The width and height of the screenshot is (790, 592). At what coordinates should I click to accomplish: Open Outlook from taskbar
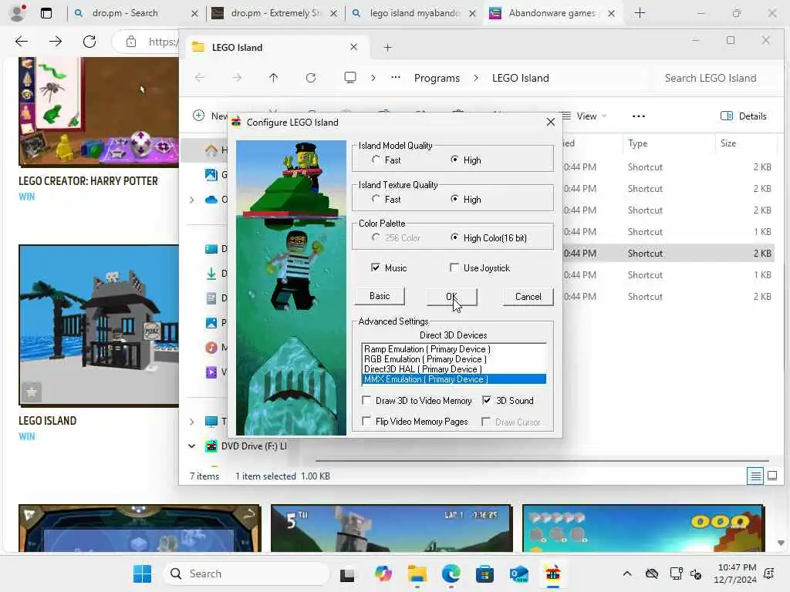click(518, 573)
